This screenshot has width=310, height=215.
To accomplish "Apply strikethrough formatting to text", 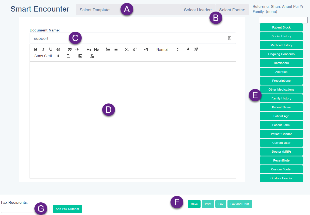I will (x=58, y=49).
